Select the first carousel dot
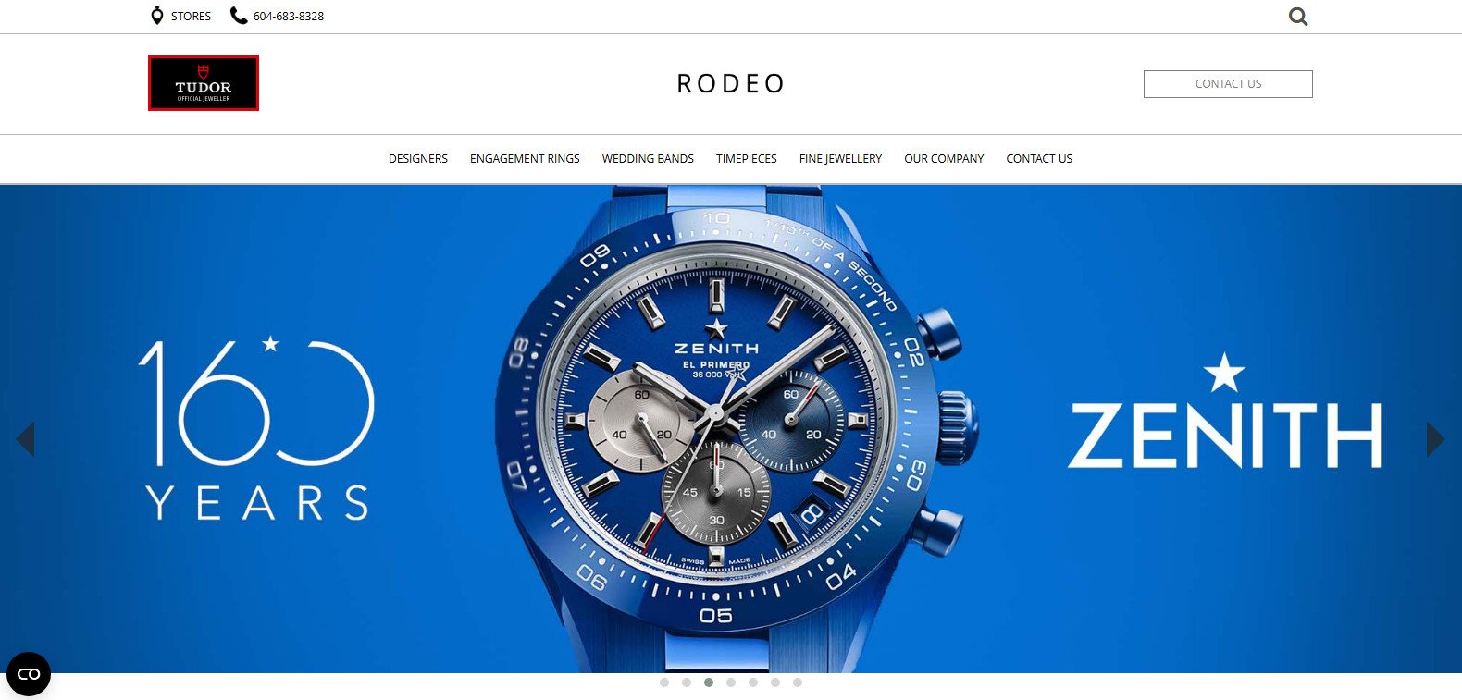The image size is (1462, 700). click(x=664, y=682)
